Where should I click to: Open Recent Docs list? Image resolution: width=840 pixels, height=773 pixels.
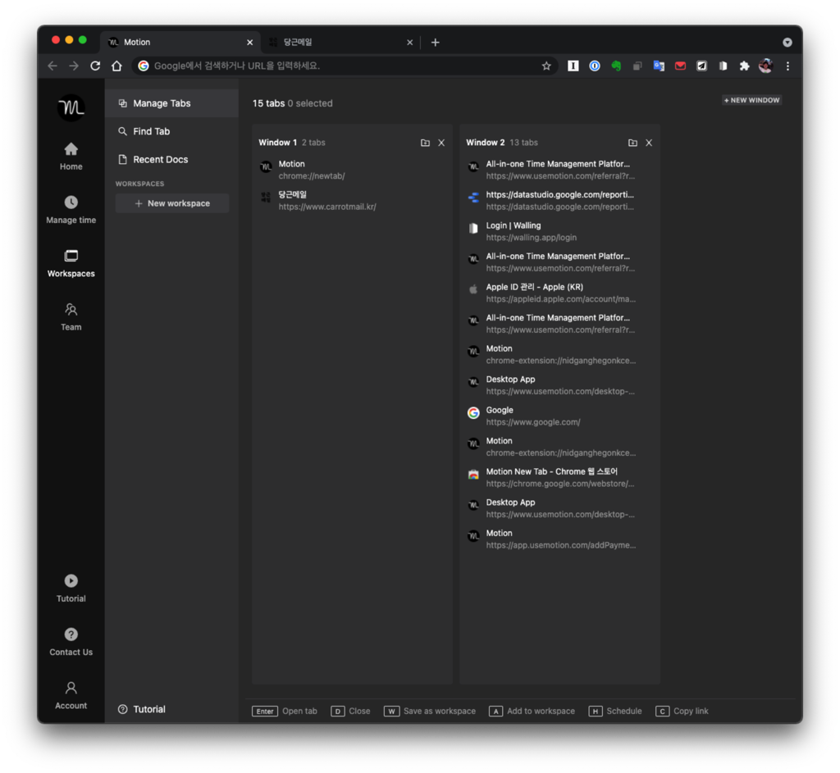pos(171,160)
